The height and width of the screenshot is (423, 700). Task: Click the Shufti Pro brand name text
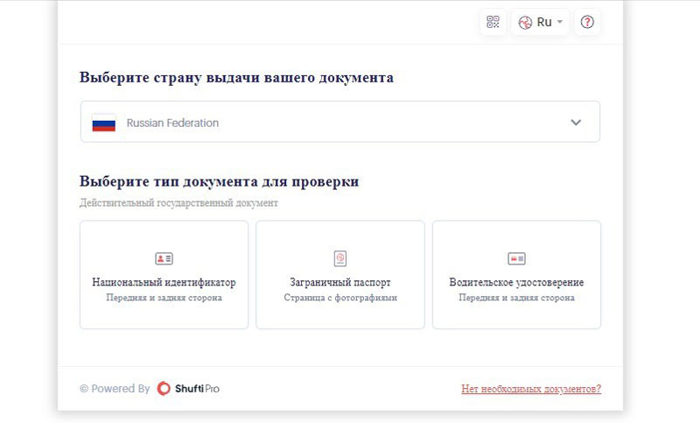[x=198, y=389]
